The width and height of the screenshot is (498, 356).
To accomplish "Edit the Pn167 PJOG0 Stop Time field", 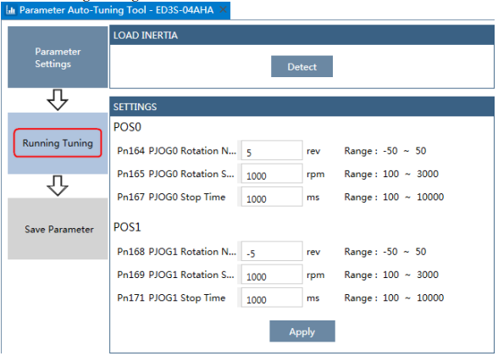I will (272, 197).
